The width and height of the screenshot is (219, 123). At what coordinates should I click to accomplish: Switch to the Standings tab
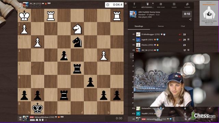(139, 26)
